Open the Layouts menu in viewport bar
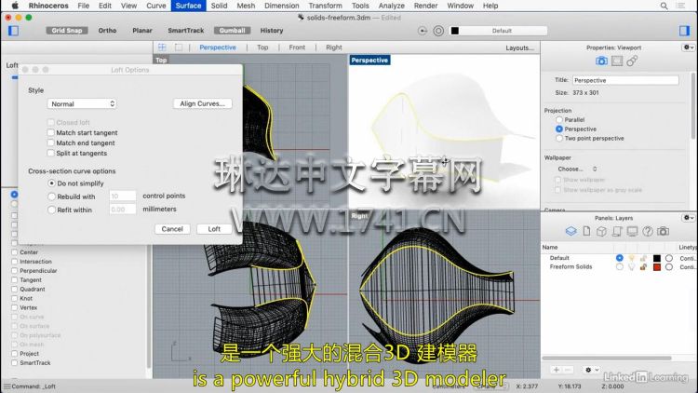This screenshot has width=698, height=393. (519, 47)
